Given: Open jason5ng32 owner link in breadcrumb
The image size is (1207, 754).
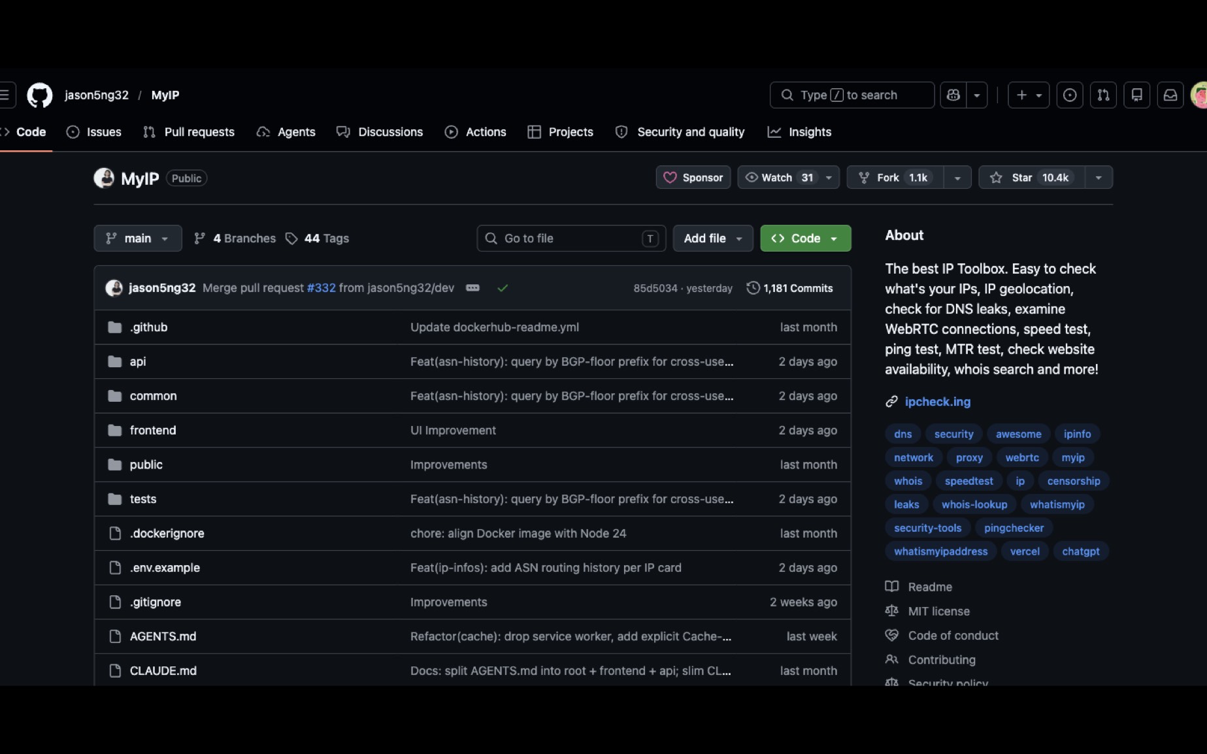Looking at the screenshot, I should point(97,95).
